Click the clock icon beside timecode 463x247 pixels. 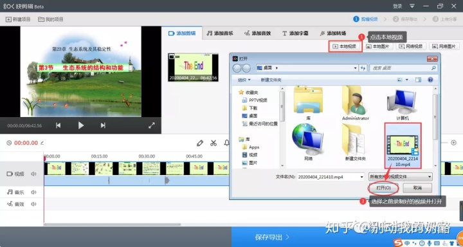click(9, 143)
